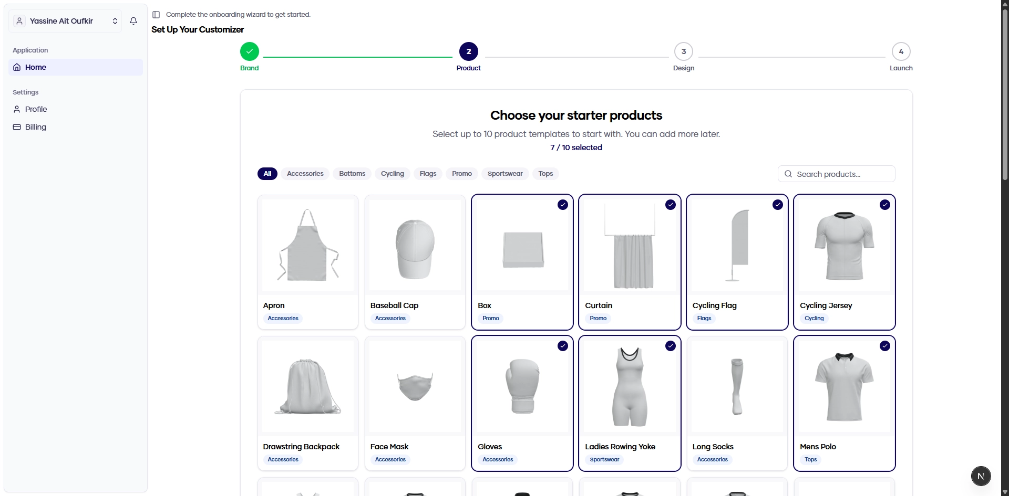Uncheck the Ladies Rowing Yoke selection mark
This screenshot has width=1009, height=496.
point(671,346)
